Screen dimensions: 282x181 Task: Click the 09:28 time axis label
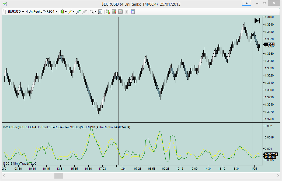pyautogui.click(x=166, y=169)
